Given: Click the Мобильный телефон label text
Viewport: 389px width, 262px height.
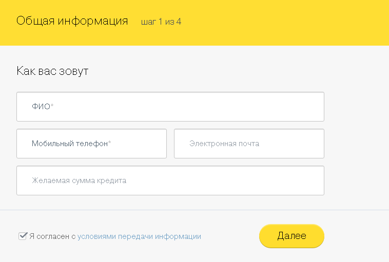Looking at the screenshot, I should [x=69, y=144].
